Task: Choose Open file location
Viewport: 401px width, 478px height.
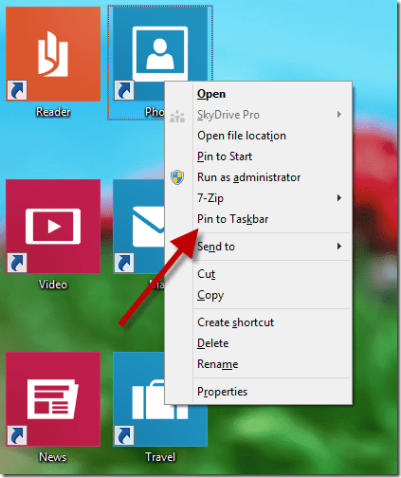Action: [258, 136]
